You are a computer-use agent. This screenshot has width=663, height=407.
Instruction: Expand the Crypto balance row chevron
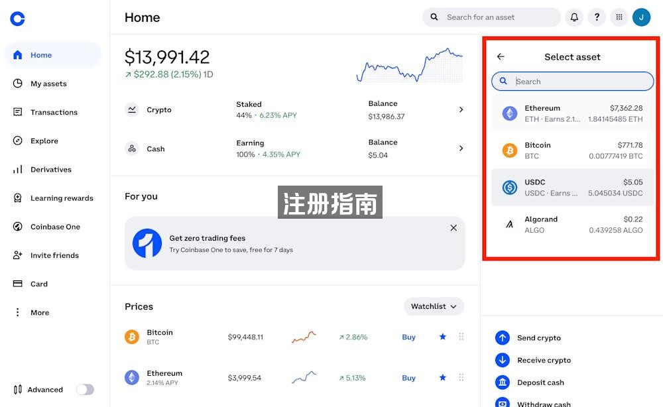[461, 109]
